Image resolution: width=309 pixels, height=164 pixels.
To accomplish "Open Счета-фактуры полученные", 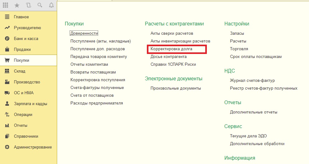I will pos(97,88).
